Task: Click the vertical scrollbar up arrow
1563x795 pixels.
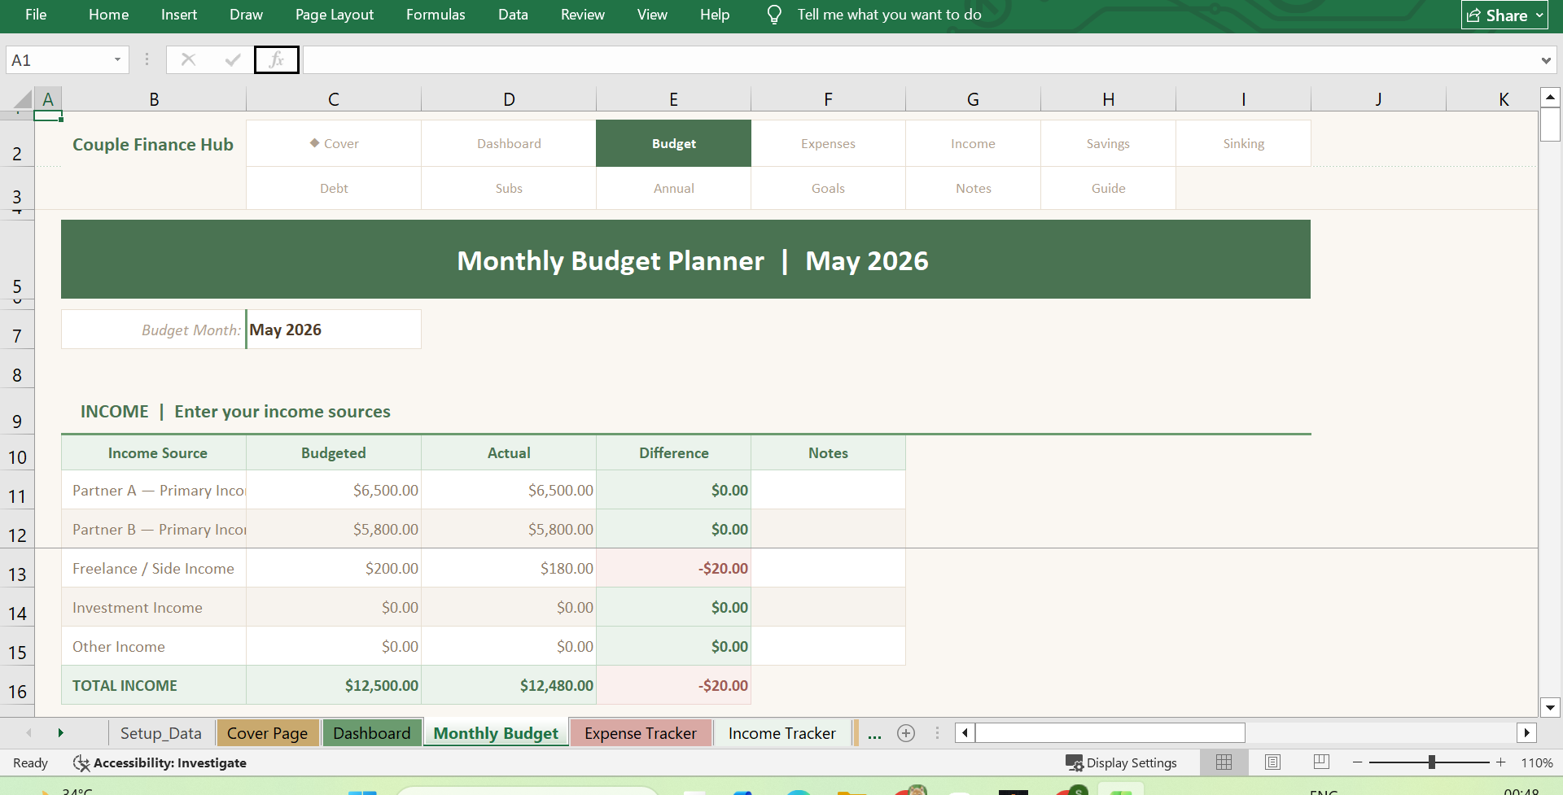Action: [x=1550, y=98]
